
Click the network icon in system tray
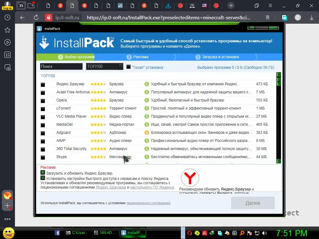(x=257, y=233)
